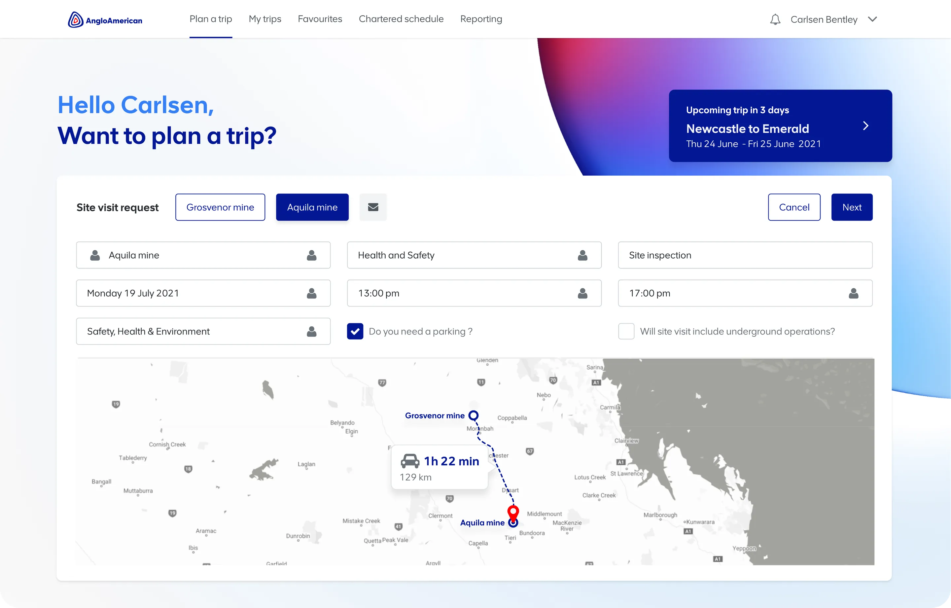This screenshot has width=951, height=608.
Task: Select the Aquila mine button
Action: (x=312, y=207)
